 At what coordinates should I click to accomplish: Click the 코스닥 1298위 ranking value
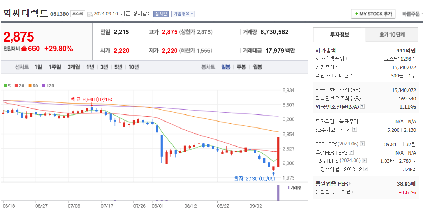click(400, 59)
